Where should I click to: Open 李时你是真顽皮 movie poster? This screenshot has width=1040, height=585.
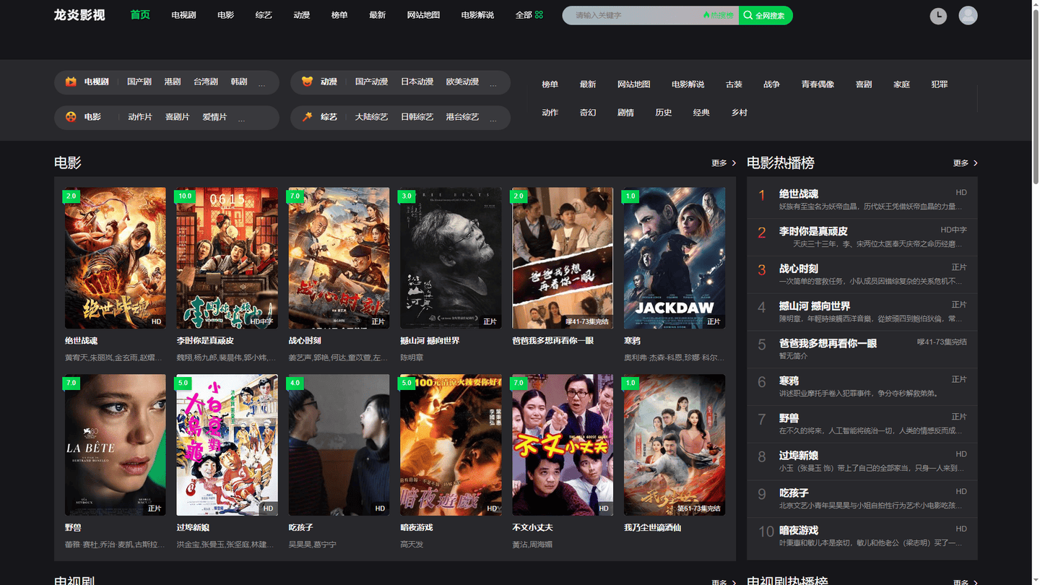tap(227, 259)
